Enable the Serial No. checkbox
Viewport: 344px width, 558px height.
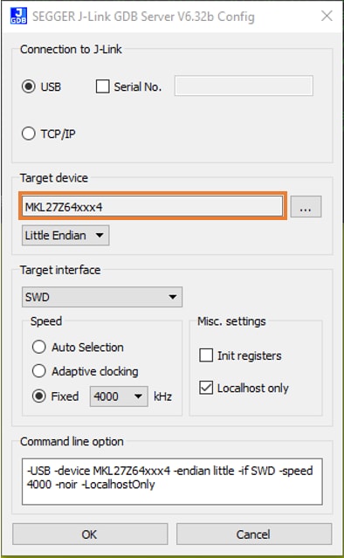click(x=102, y=86)
